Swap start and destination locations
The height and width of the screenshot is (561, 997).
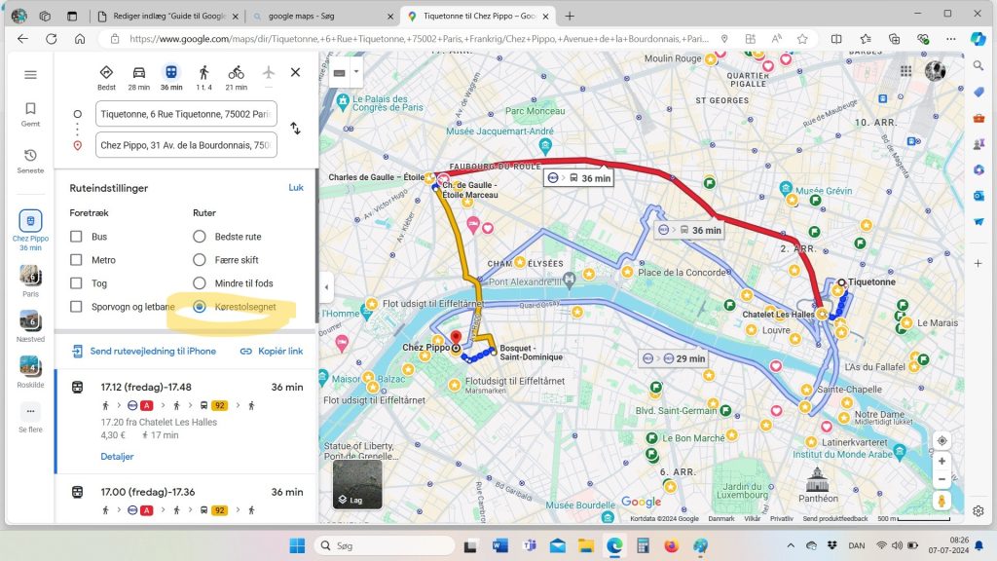click(x=295, y=129)
